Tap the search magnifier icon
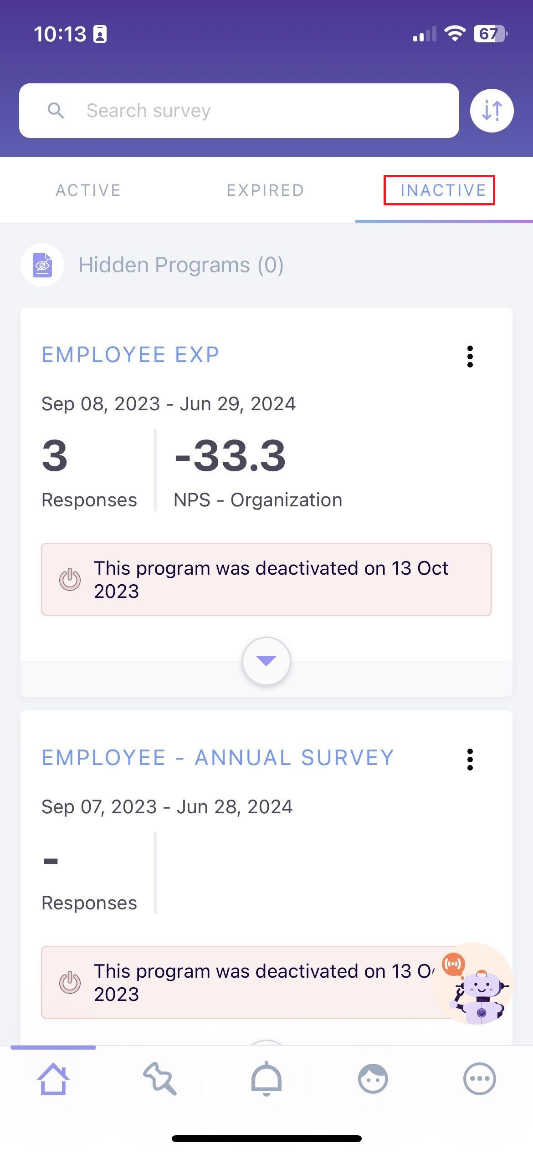 56,111
